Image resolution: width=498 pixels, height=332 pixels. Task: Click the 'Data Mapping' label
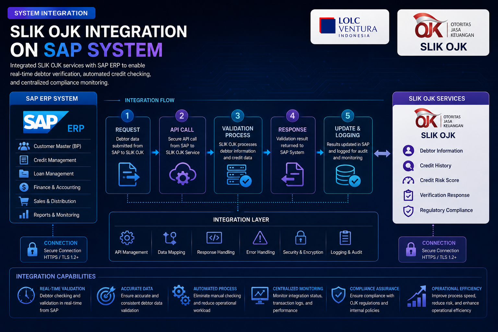pos(172,252)
